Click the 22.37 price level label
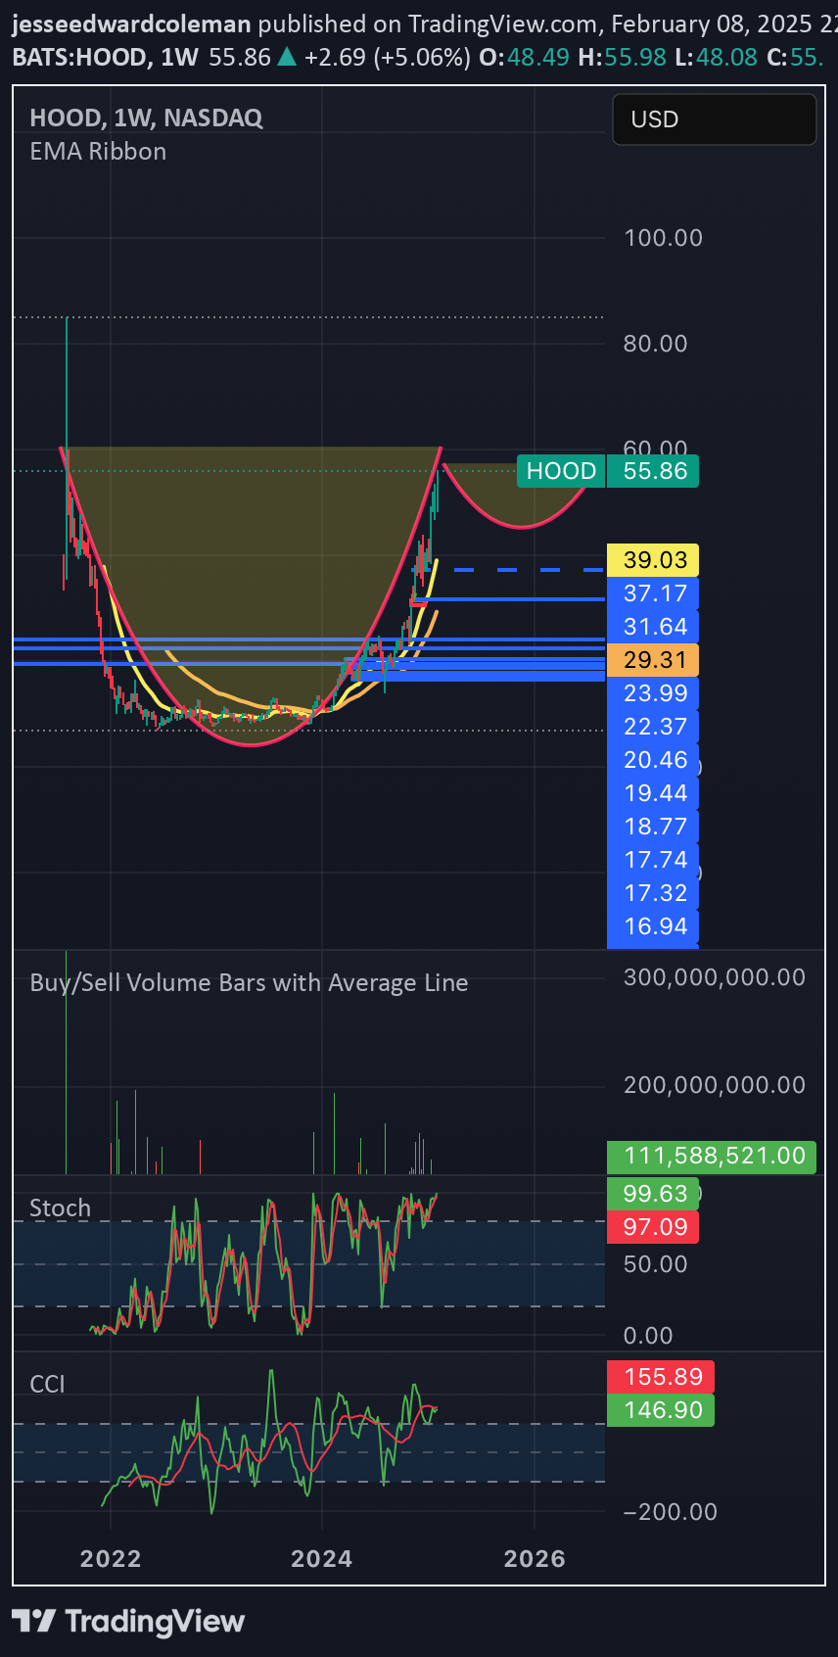Viewport: 838px width, 1657px height. pos(653,727)
